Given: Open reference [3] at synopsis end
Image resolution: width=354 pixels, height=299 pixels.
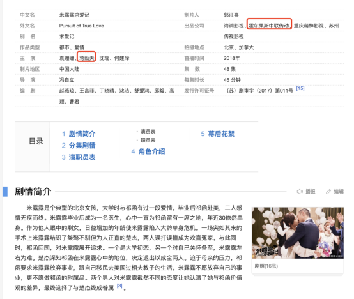Looking at the screenshot, I should tap(119, 286).
